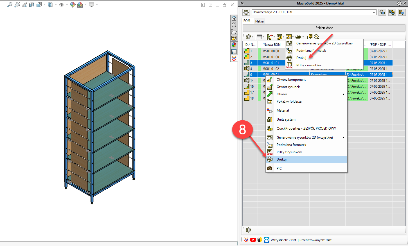Click the TeamViewer icon in status bar
The image size is (408, 246).
tap(267, 240)
